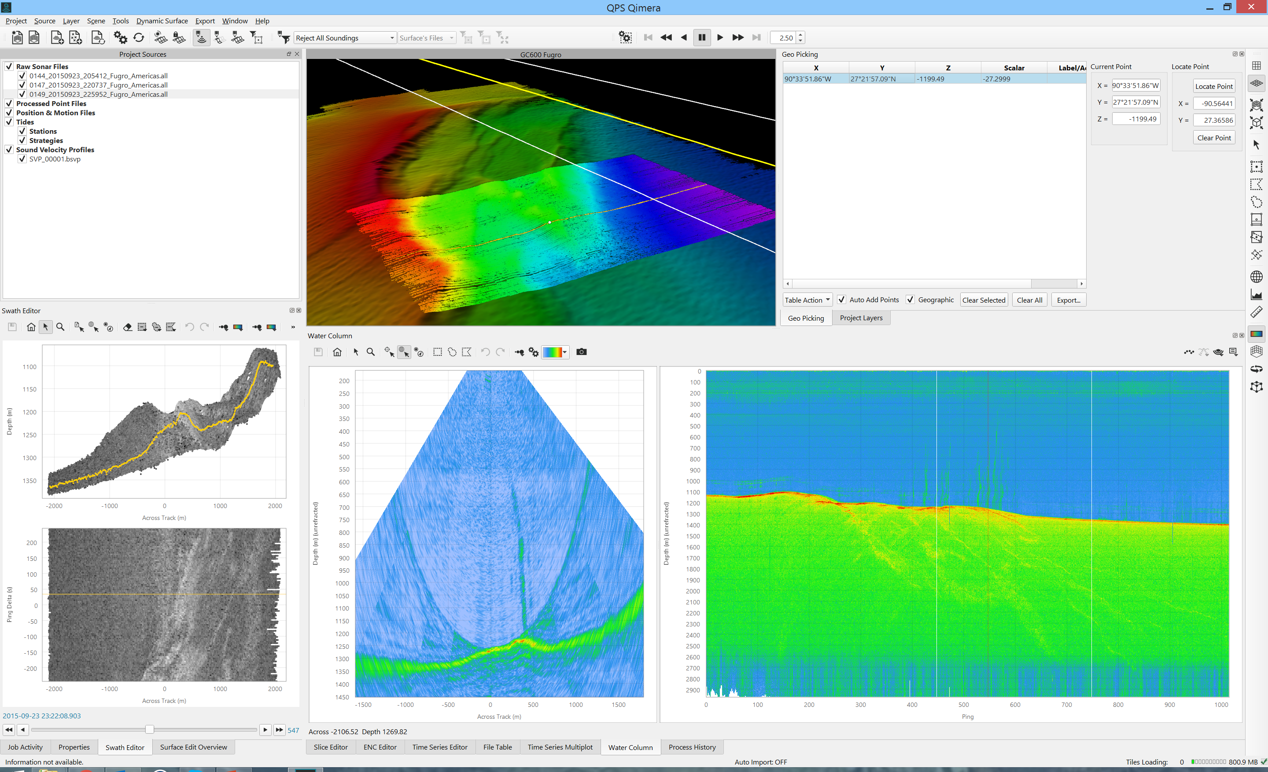
Task: Click the Export... button in Geo Picking
Action: [1068, 300]
